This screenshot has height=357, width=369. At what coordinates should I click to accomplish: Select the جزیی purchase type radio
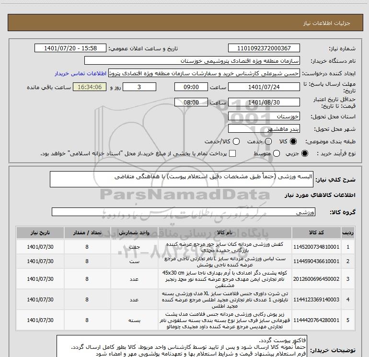[x=305, y=153]
